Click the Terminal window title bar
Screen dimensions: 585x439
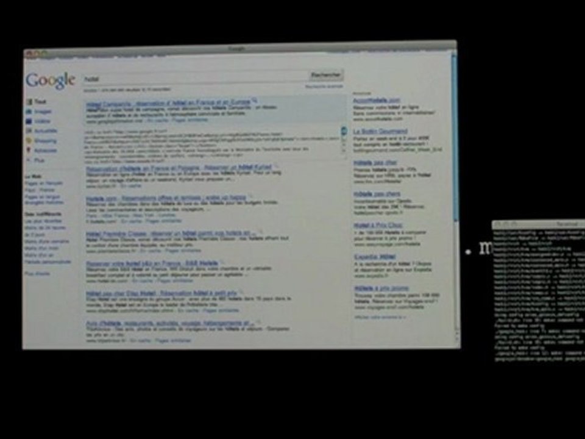tap(538, 224)
